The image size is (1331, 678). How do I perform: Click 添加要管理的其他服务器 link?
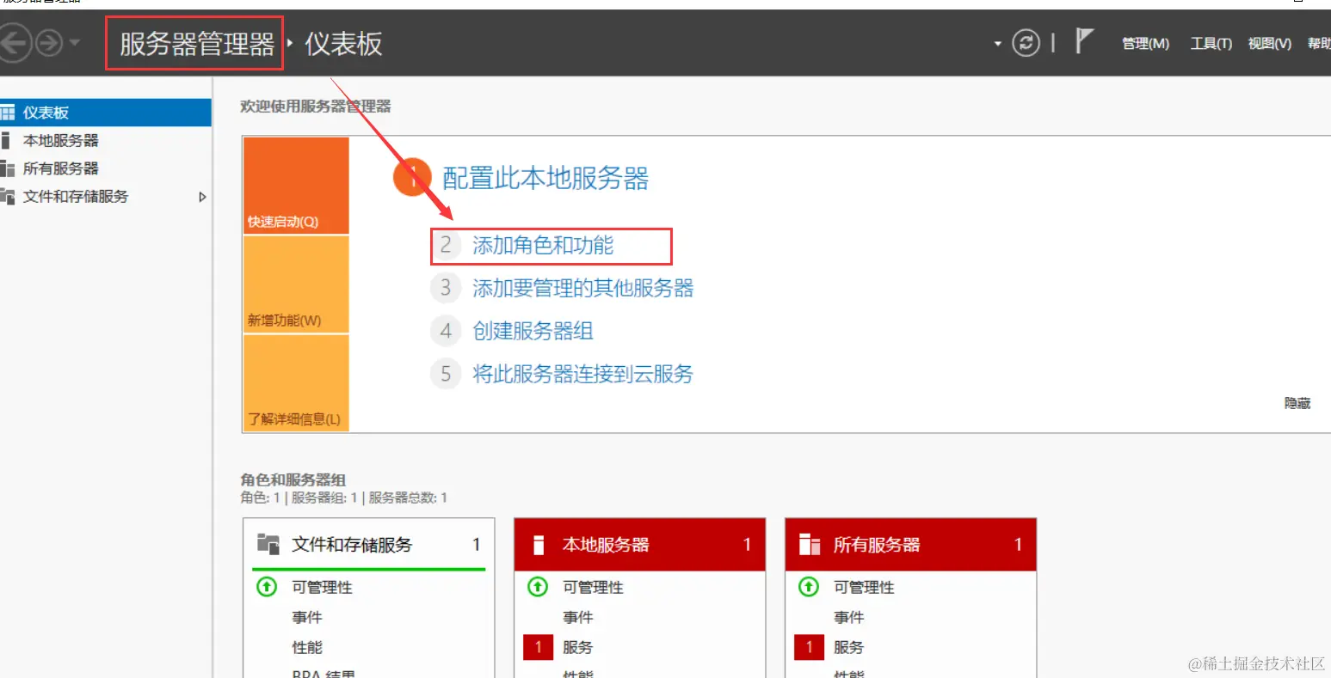(x=582, y=288)
